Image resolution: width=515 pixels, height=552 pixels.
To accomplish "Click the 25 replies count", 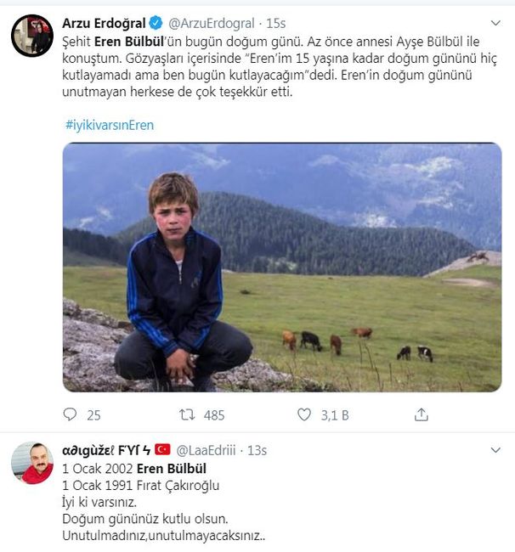I will [x=93, y=415].
